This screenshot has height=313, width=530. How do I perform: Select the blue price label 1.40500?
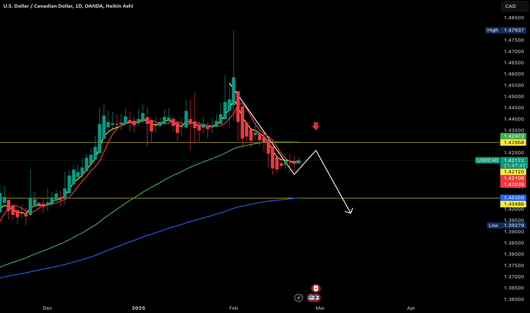point(513,197)
